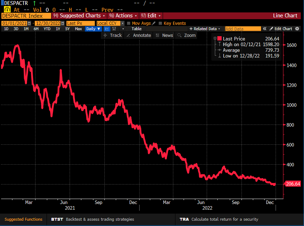Click the 2021 year label on x-axis
The image size is (304, 226).
(x=70, y=208)
